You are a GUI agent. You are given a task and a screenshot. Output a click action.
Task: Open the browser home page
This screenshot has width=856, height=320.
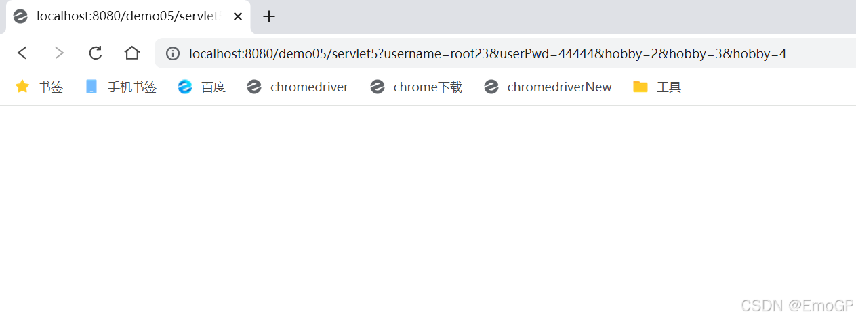[132, 53]
